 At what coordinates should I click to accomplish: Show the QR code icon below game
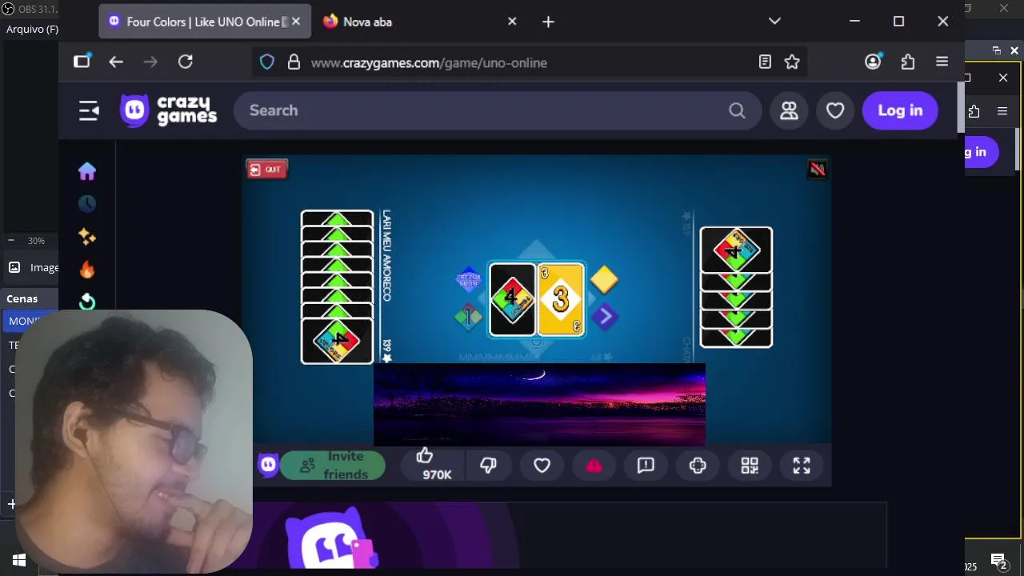[750, 466]
